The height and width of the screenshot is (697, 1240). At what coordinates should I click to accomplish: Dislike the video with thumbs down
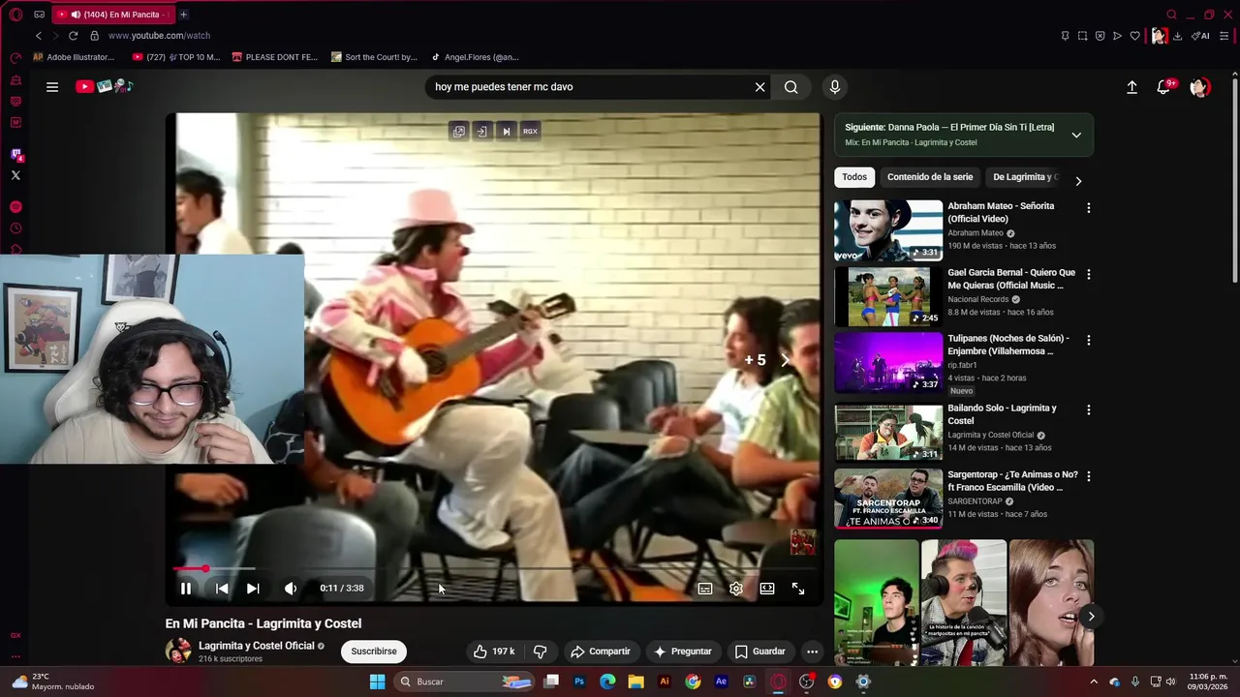(x=541, y=652)
